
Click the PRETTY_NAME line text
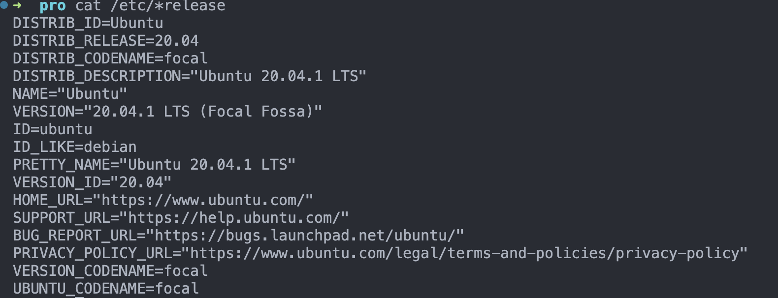(154, 165)
